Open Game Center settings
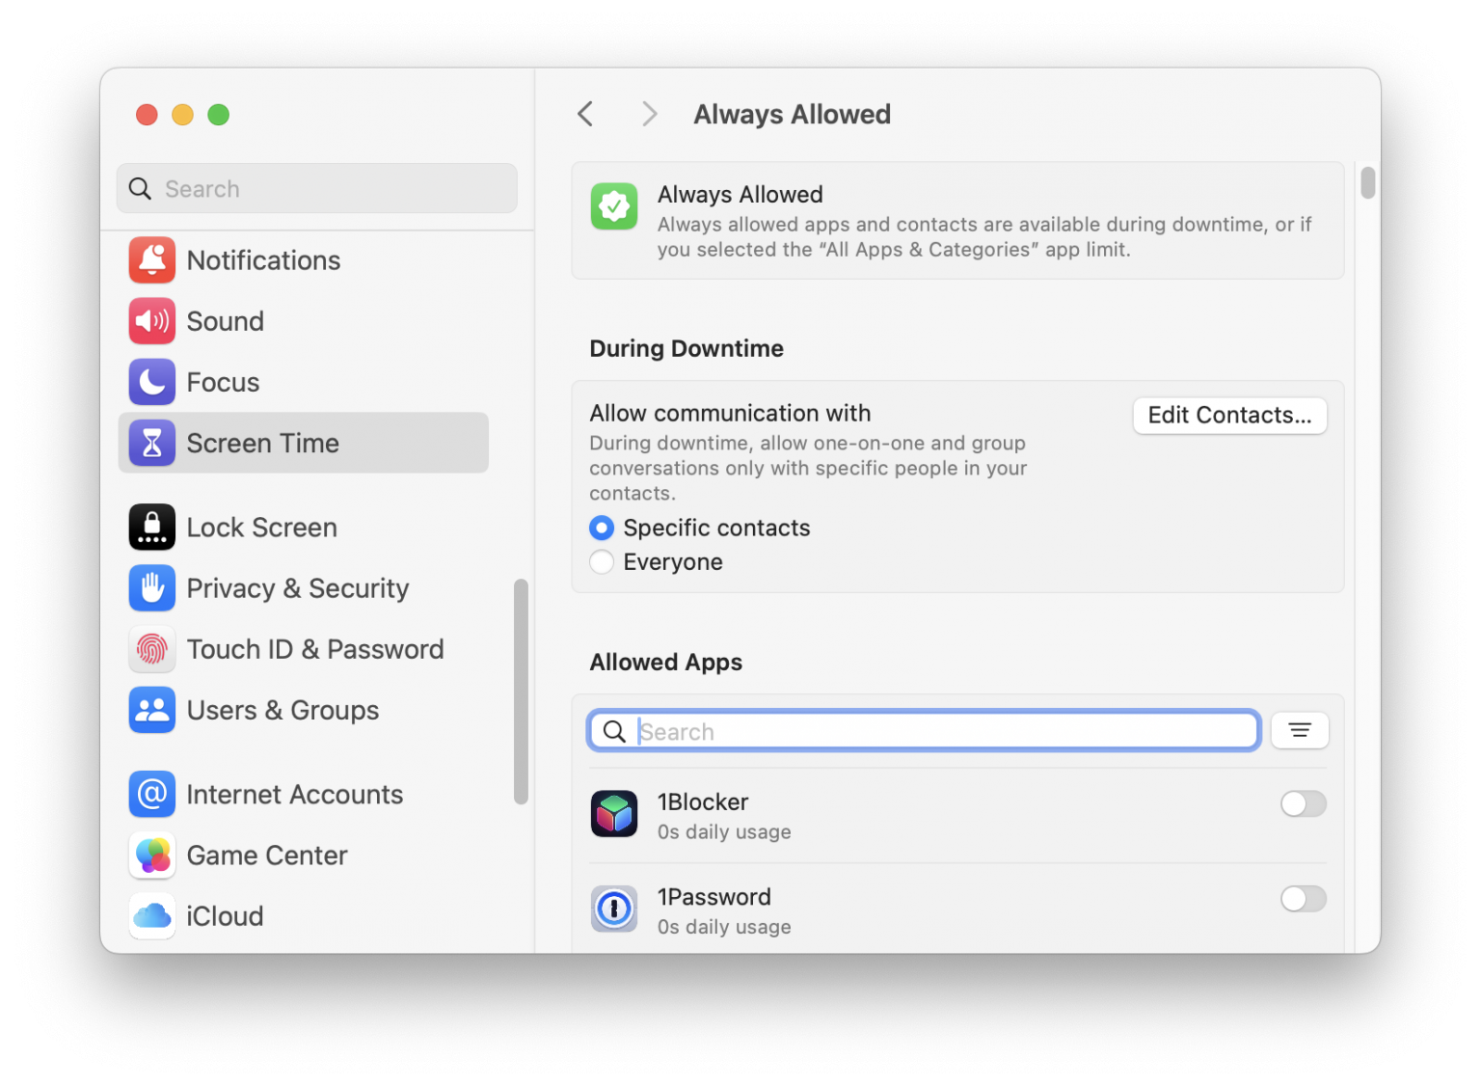The height and width of the screenshot is (1086, 1481). click(x=151, y=855)
